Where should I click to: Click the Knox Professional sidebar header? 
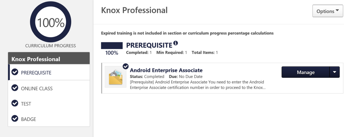(49, 58)
